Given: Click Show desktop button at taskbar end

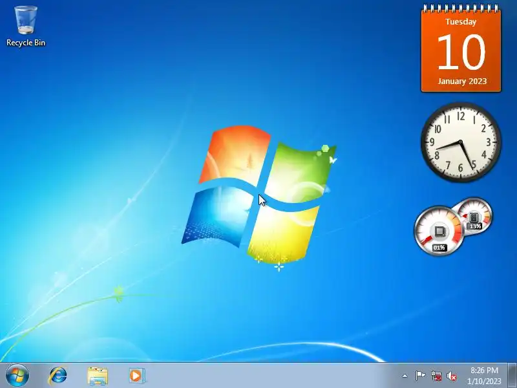Looking at the screenshot, I should 512,376.
